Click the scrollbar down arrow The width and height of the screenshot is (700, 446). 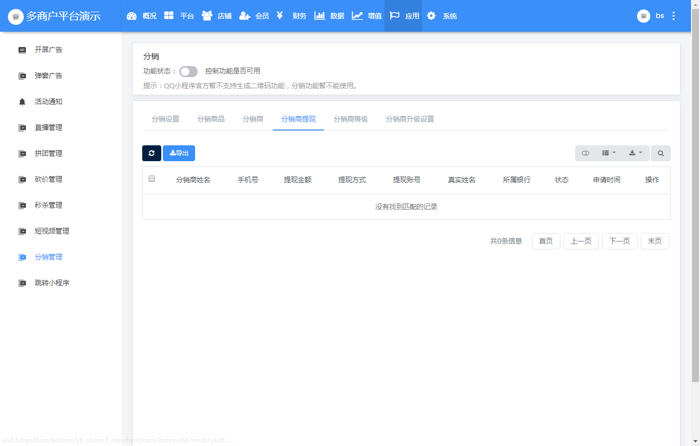[x=696, y=441]
